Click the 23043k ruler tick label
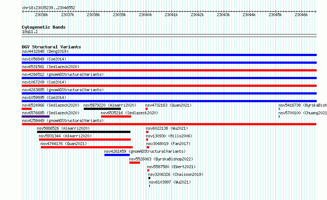 coord(223,15)
